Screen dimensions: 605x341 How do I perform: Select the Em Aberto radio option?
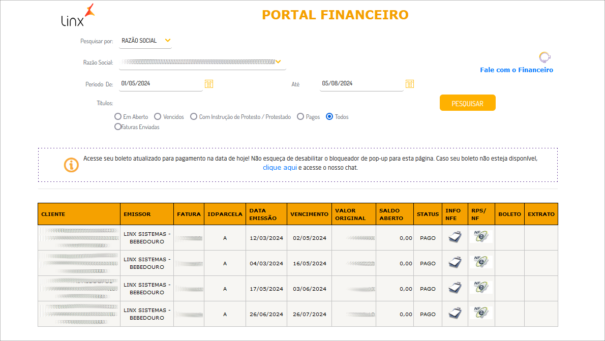[118, 116]
